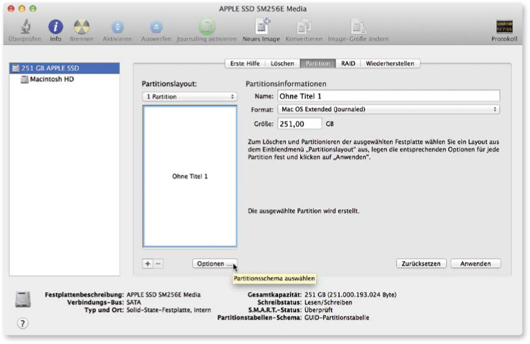Click the Journaling aktivieren icon
Screen dimensions: 530x344
coord(206,27)
